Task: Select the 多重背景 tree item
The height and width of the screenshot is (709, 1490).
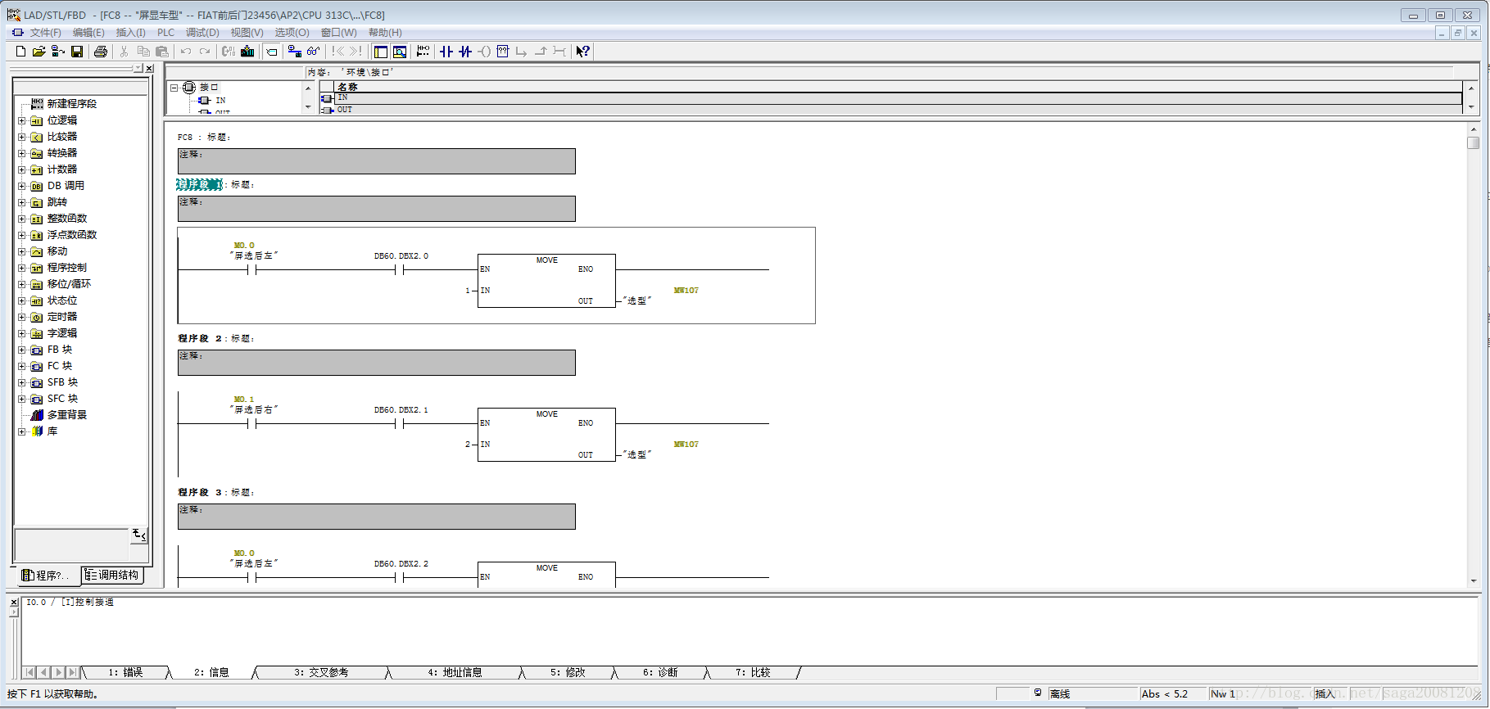Action: 66,415
